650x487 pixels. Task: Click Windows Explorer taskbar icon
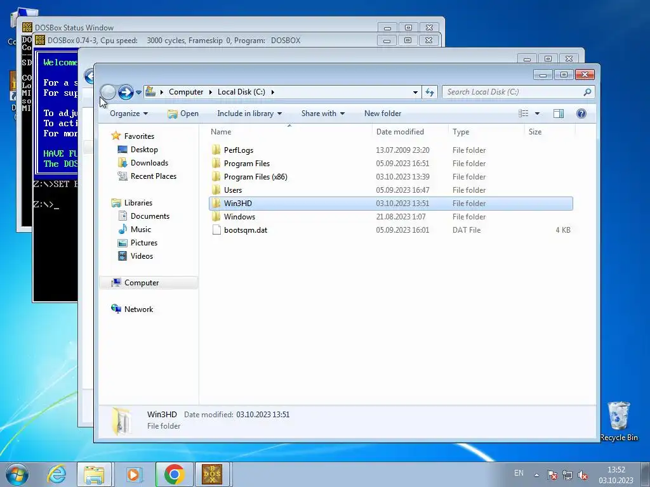[94, 474]
